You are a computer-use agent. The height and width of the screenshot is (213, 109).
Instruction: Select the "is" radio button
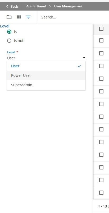(x=9, y=32)
